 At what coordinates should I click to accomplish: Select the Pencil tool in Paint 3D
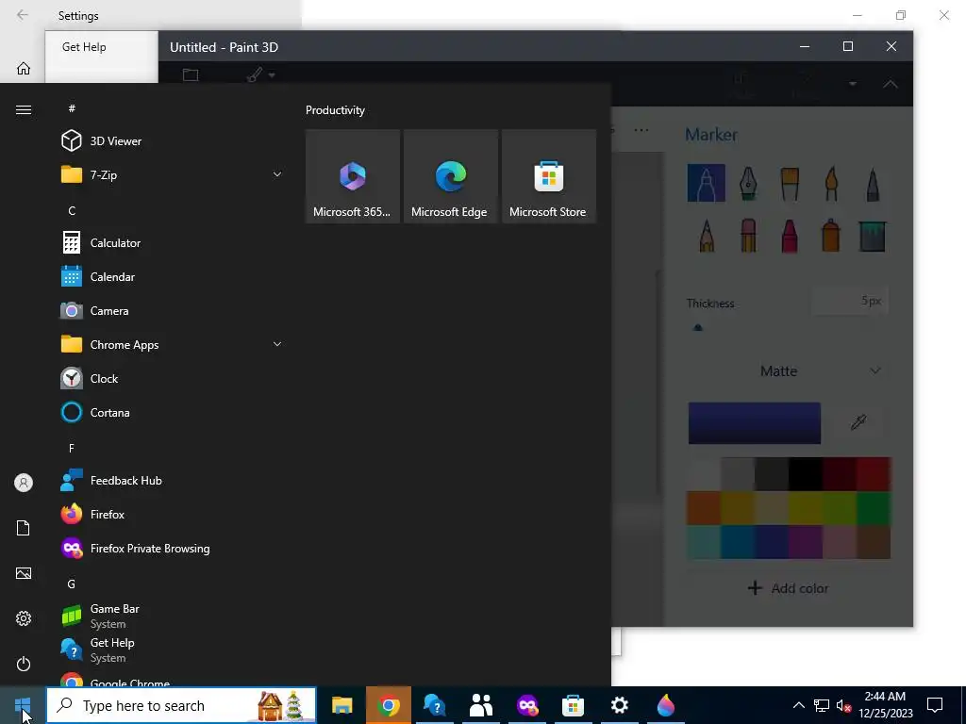pyautogui.click(x=707, y=235)
